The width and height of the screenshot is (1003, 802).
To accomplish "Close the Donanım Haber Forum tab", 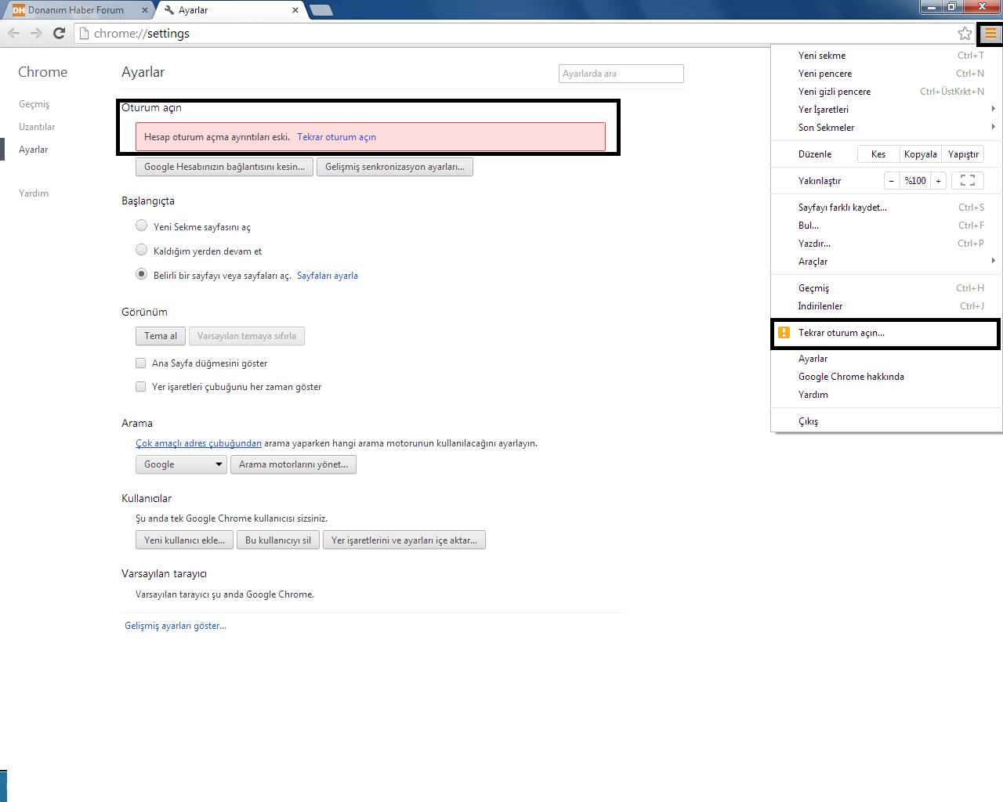I will pyautogui.click(x=145, y=10).
